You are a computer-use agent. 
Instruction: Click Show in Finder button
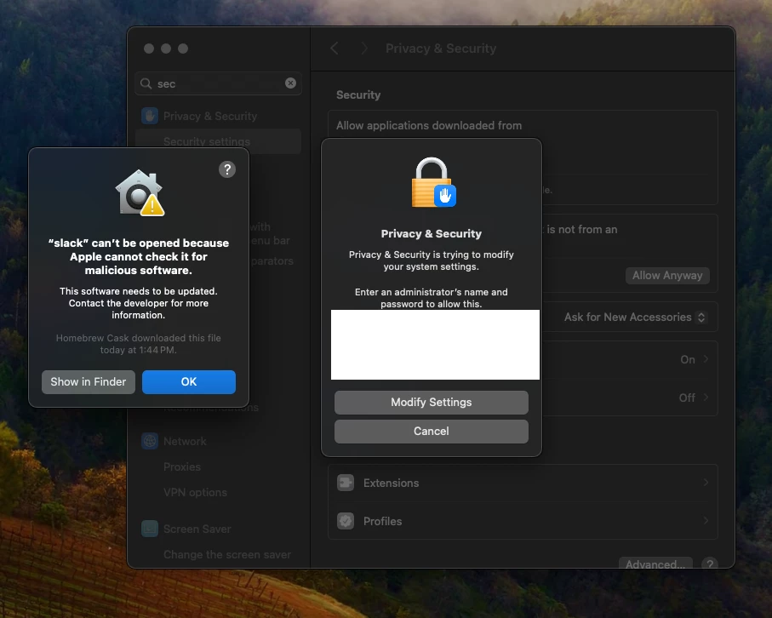[89, 381]
